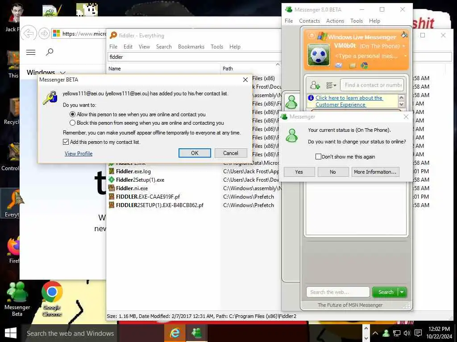The height and width of the screenshot is (342, 457).
Task: Open the Everything Help menu
Action: (x=235, y=46)
